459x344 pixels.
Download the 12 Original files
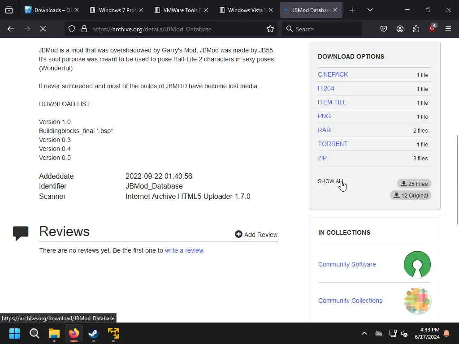[x=411, y=195]
